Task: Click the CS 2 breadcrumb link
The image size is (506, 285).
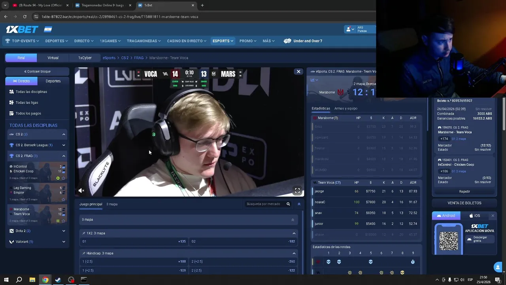Action: coord(125,58)
